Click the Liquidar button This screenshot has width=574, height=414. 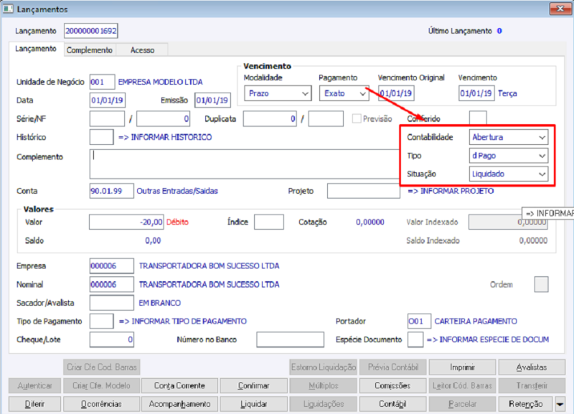pos(254,404)
